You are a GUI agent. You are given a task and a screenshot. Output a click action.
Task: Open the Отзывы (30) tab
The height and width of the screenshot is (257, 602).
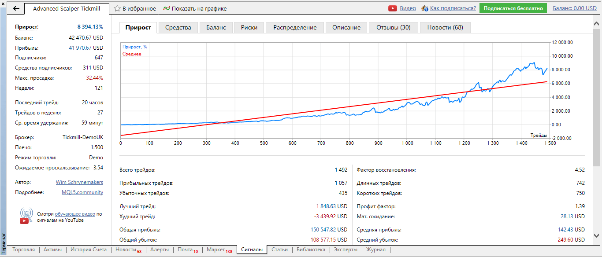(x=393, y=27)
